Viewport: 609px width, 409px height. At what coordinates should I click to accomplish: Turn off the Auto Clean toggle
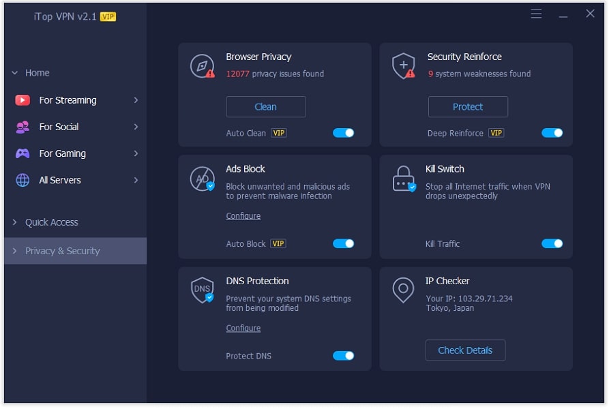(343, 133)
